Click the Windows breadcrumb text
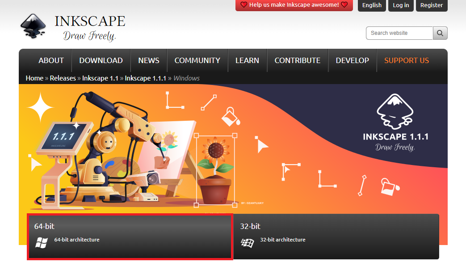466x275 pixels. (186, 78)
